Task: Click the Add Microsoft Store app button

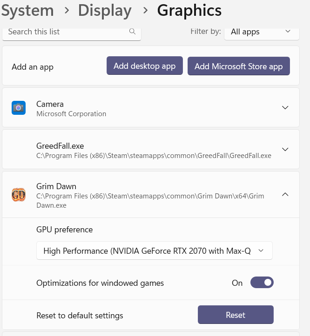Action: 238,66
